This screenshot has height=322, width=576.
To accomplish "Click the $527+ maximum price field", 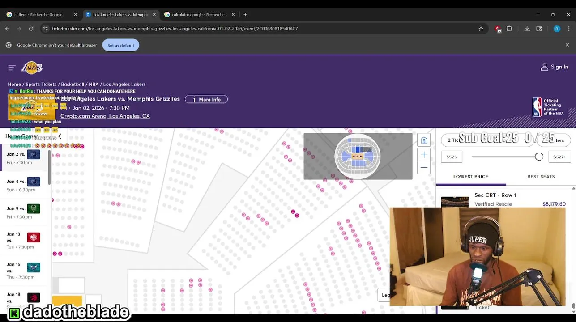I will (x=560, y=157).
